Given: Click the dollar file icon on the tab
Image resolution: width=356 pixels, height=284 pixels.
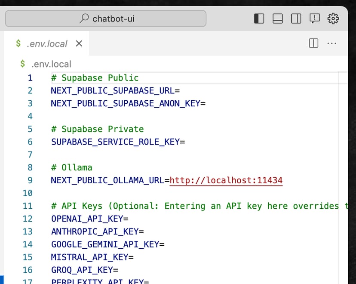Looking at the screenshot, I should (18, 43).
